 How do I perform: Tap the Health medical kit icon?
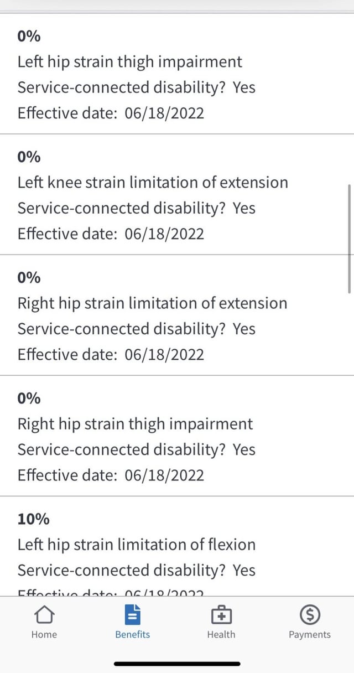coord(221,615)
